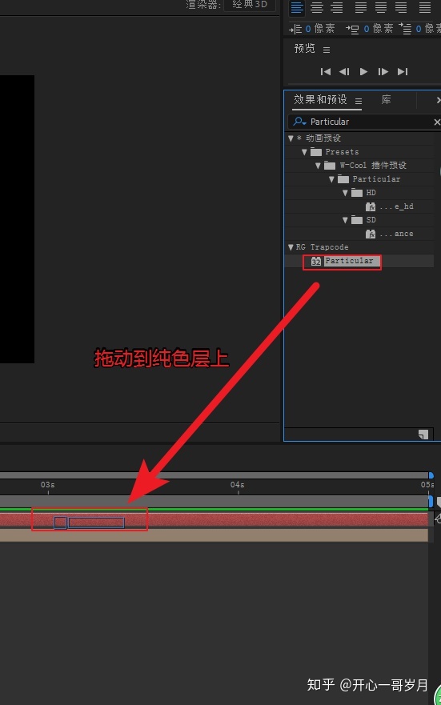Jump to first frame in Preview panel

pyautogui.click(x=326, y=71)
